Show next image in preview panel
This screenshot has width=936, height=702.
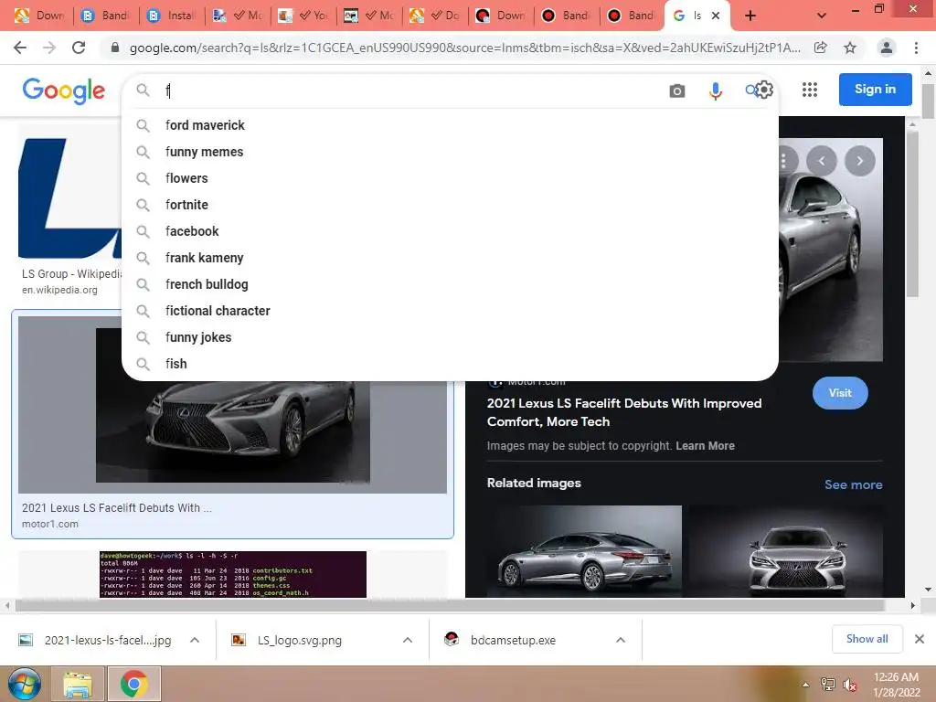(859, 161)
